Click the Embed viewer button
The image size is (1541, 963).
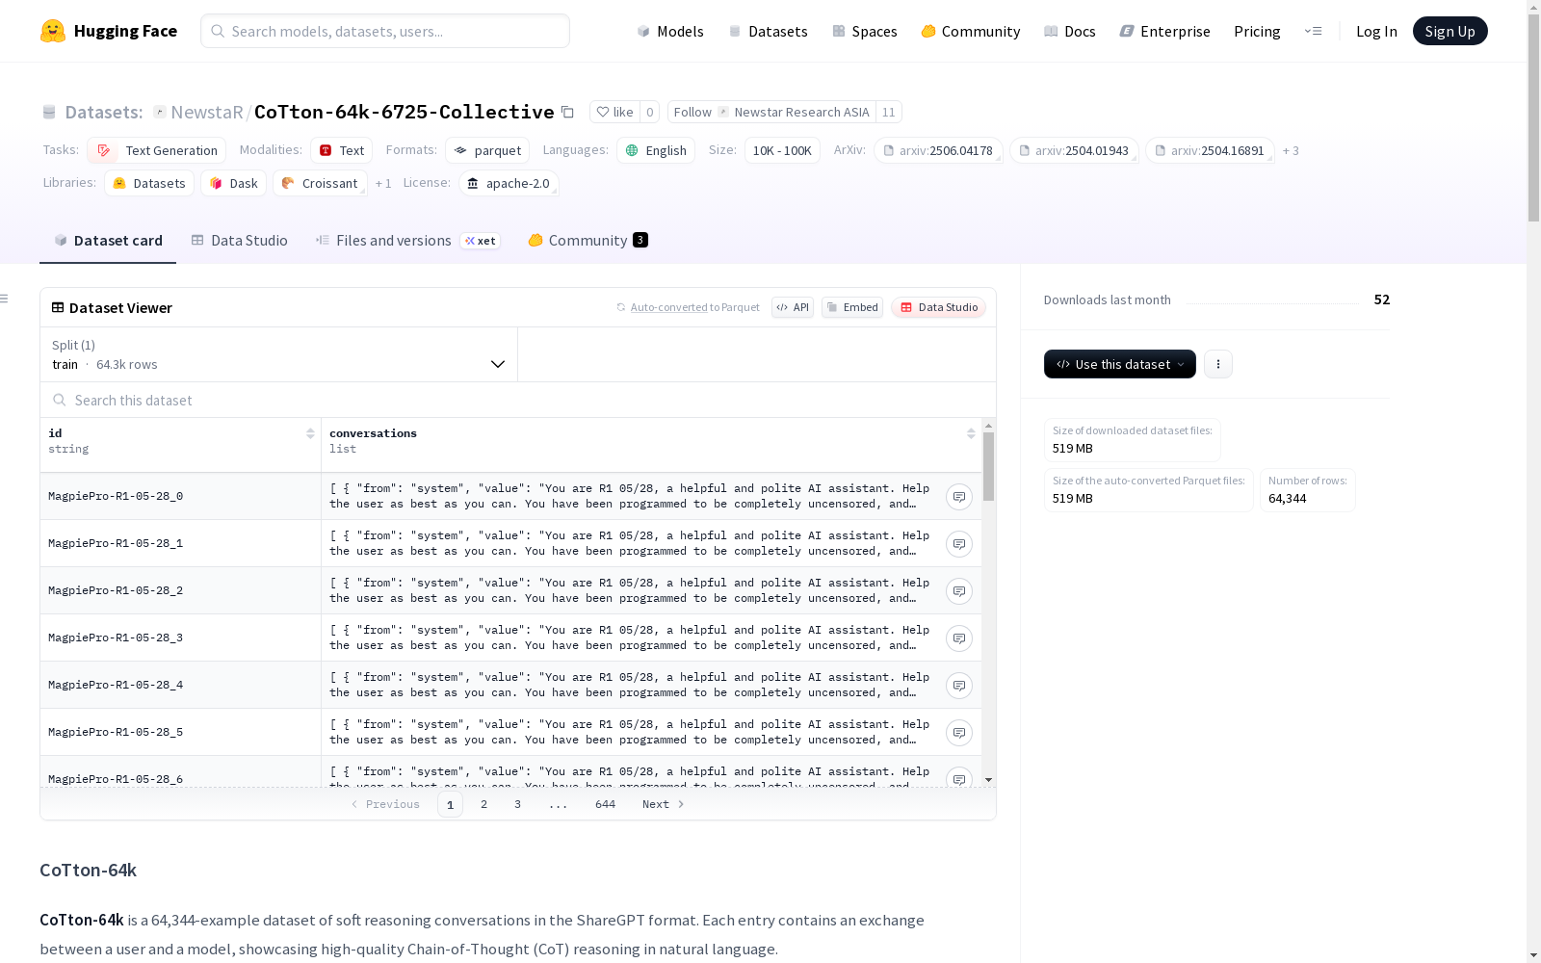click(x=852, y=307)
